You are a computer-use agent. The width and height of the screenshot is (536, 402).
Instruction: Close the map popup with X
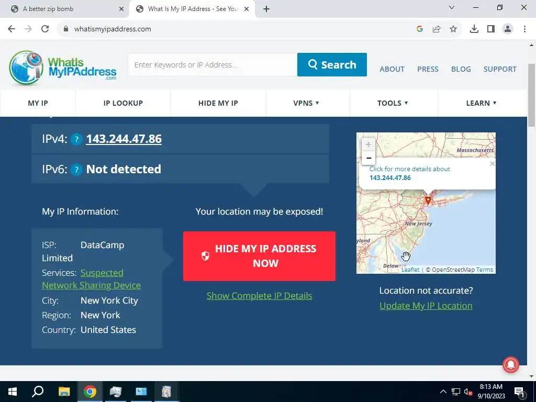pos(492,164)
